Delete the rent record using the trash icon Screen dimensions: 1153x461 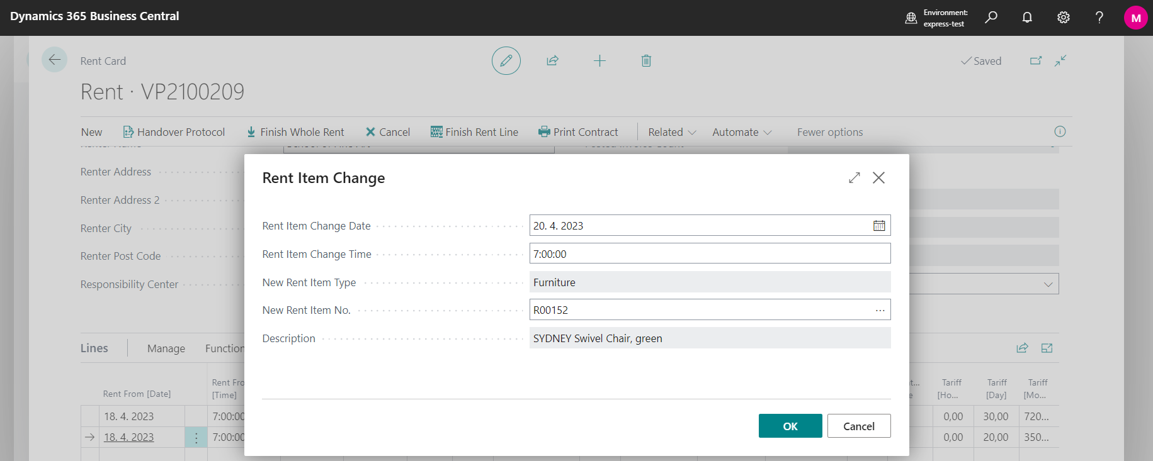(646, 61)
